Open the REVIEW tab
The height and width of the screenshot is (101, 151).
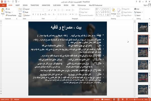pyautogui.click(x=66, y=5)
